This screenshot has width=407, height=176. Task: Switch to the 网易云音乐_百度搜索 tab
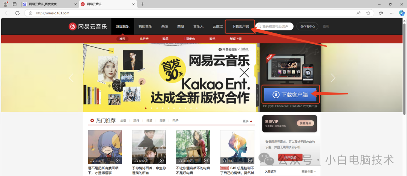49,4
